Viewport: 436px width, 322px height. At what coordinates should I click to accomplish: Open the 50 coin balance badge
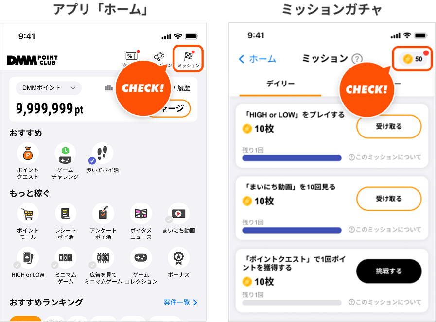click(413, 59)
